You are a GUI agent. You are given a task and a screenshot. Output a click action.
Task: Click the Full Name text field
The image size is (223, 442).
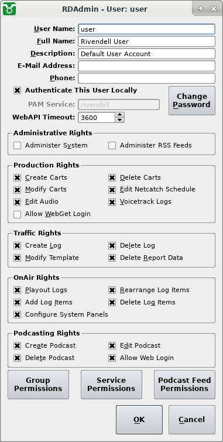click(x=146, y=42)
